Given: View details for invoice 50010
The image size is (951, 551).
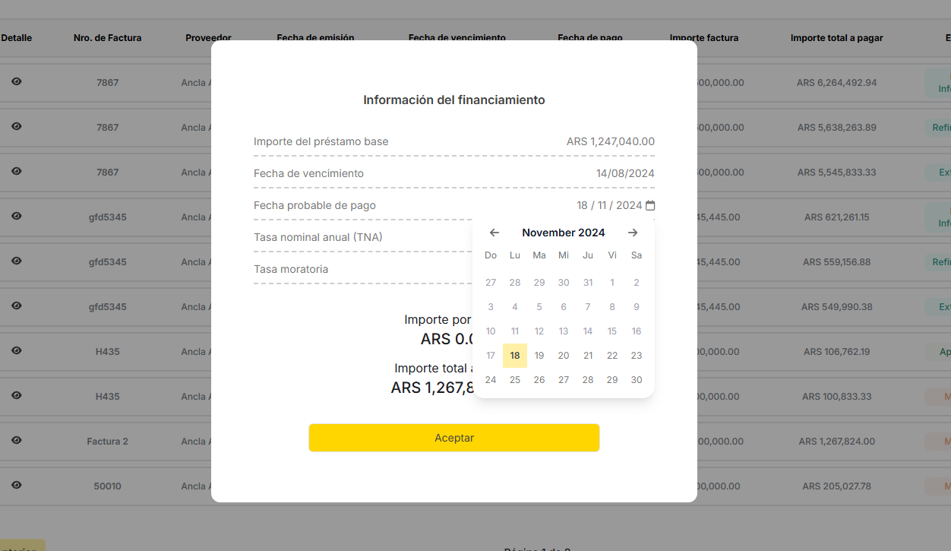Looking at the screenshot, I should tap(17, 485).
